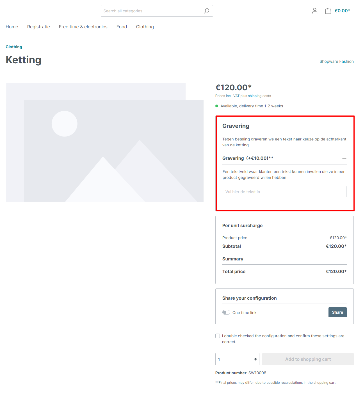Collapse the Gravering option with minus icon
The width and height of the screenshot is (356, 395).
344,158
